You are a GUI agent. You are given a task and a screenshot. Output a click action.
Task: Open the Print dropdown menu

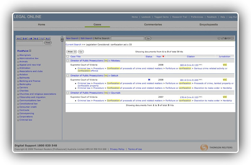coord(72,51)
